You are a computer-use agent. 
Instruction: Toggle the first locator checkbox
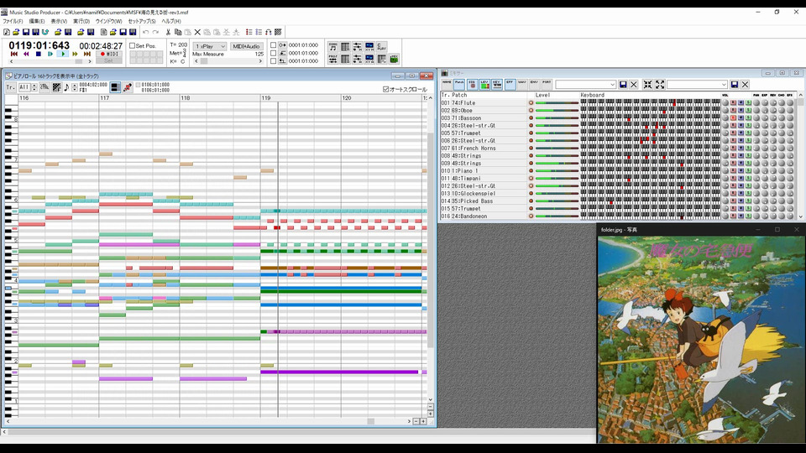[x=274, y=45]
